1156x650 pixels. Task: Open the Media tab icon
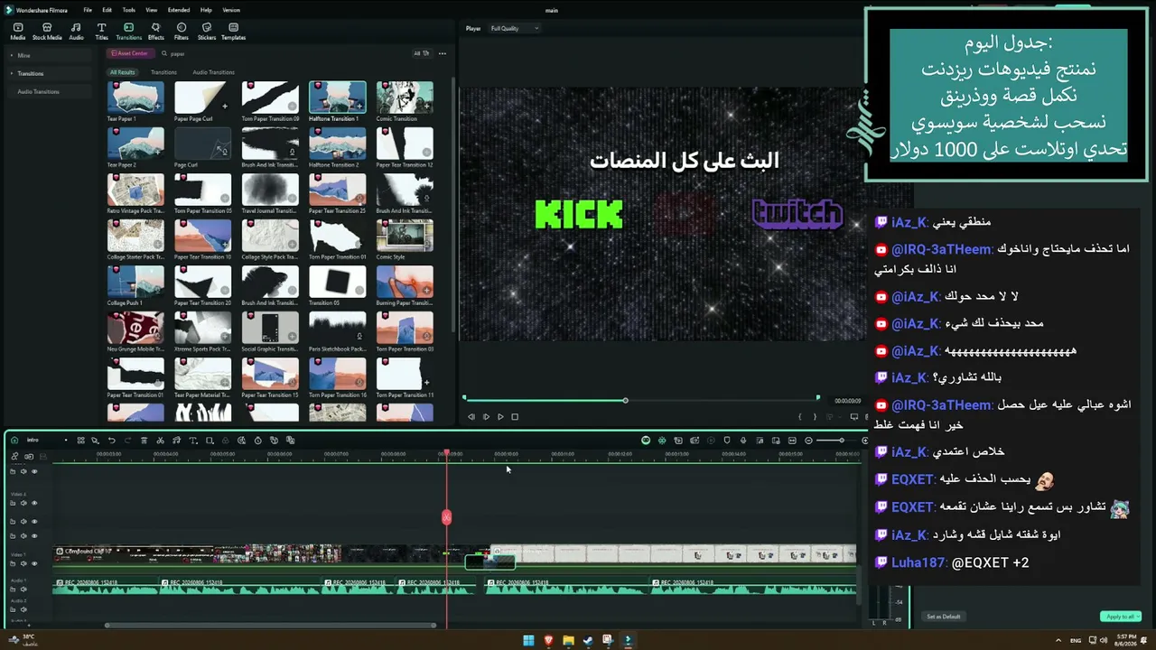point(18,32)
